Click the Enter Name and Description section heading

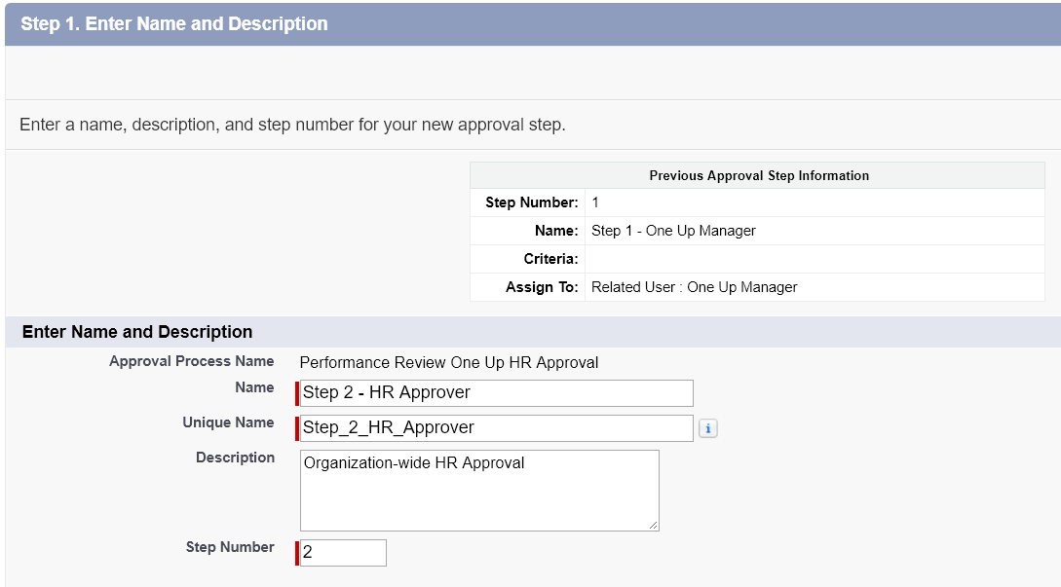137,332
